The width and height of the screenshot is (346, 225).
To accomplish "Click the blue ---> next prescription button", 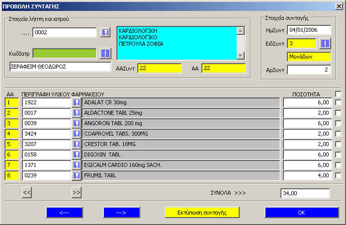I will pos(121,213).
